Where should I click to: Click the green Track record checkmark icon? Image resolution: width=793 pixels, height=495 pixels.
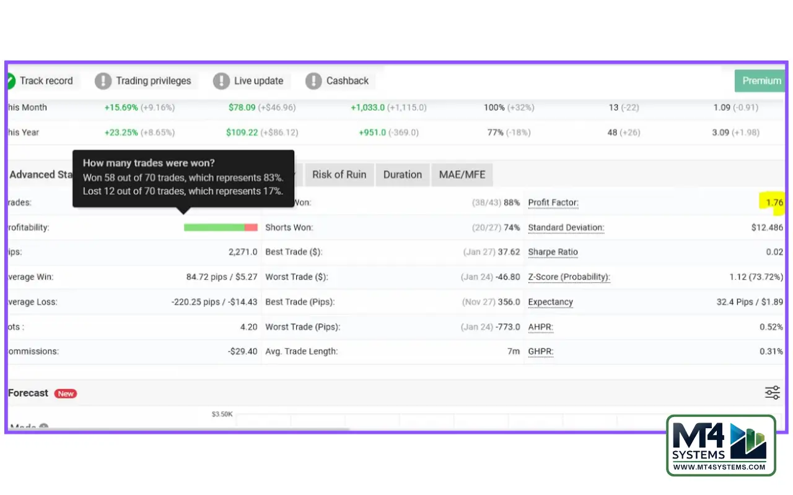[x=10, y=81]
